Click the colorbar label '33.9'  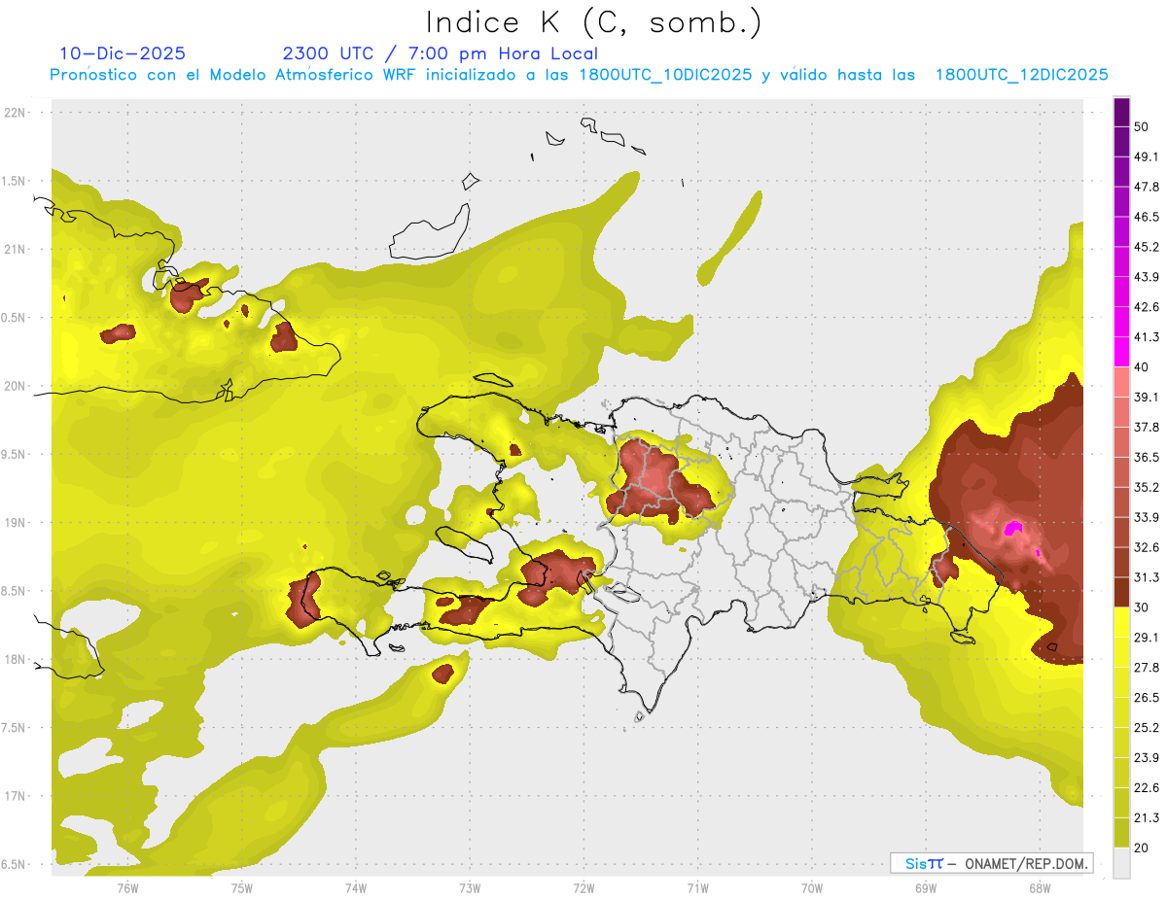pos(1147,517)
